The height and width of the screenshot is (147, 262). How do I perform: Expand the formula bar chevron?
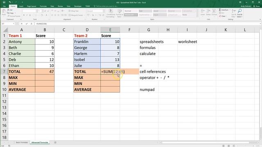[x=260, y=24]
